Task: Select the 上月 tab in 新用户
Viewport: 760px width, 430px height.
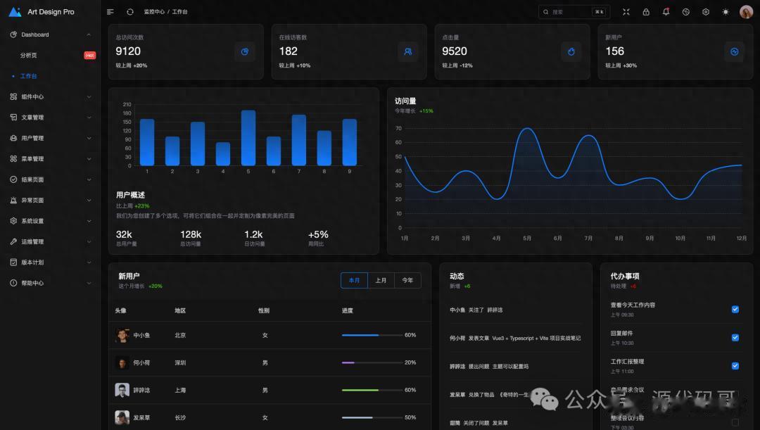Action: [381, 280]
